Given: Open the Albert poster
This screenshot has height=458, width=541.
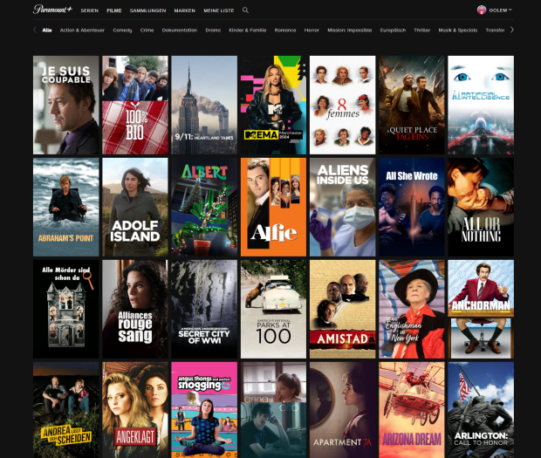Looking at the screenshot, I should click(x=204, y=207).
